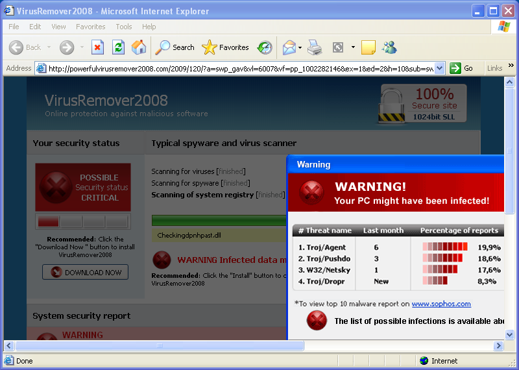
Task: Click red X icon beside WARNING Infected data
Action: 162,260
